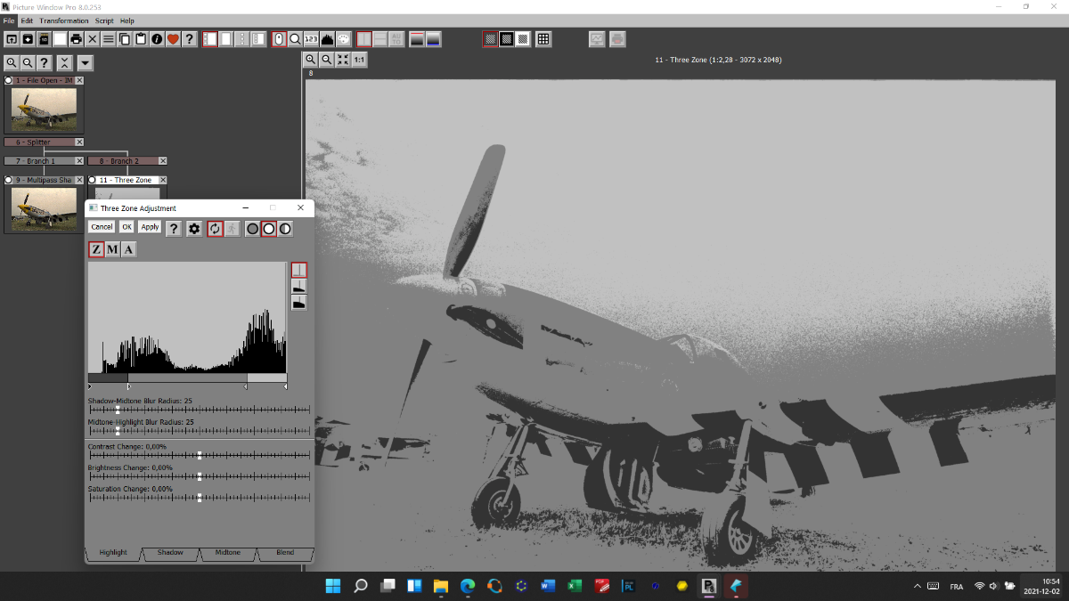Click collapse/expand arrows in left panel toolbar
This screenshot has height=601, width=1069.
coord(64,62)
